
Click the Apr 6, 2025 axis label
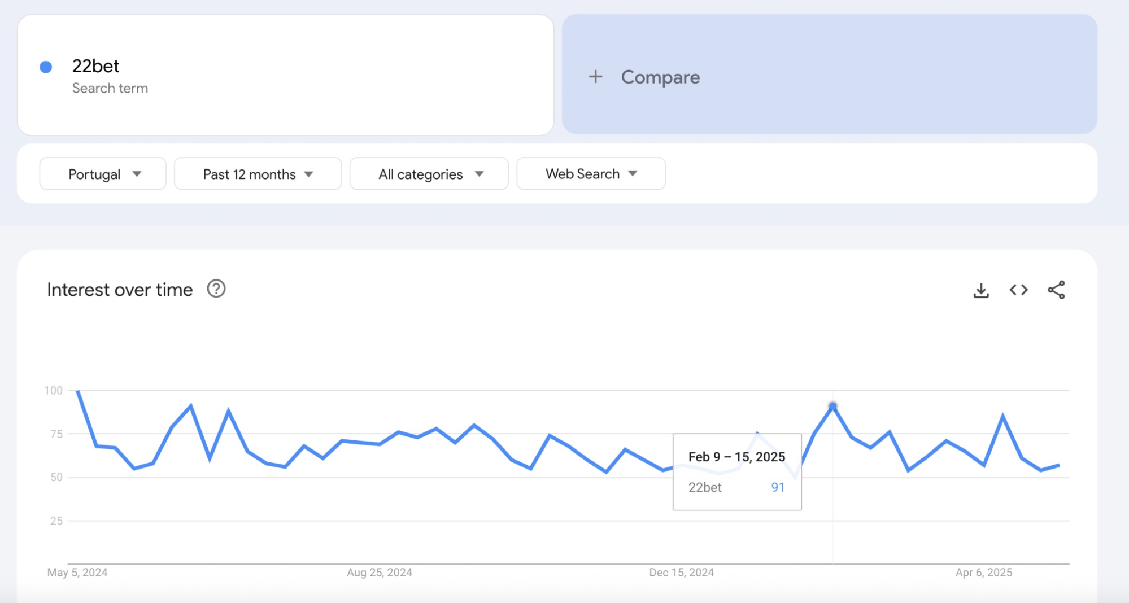pyautogui.click(x=984, y=573)
